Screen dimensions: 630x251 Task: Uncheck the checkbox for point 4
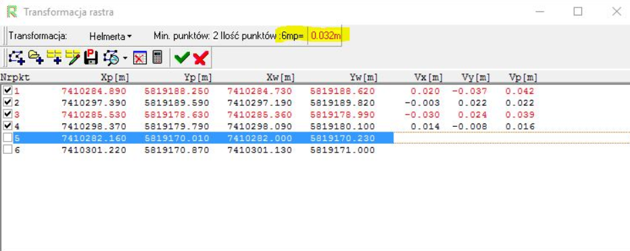[7, 126]
